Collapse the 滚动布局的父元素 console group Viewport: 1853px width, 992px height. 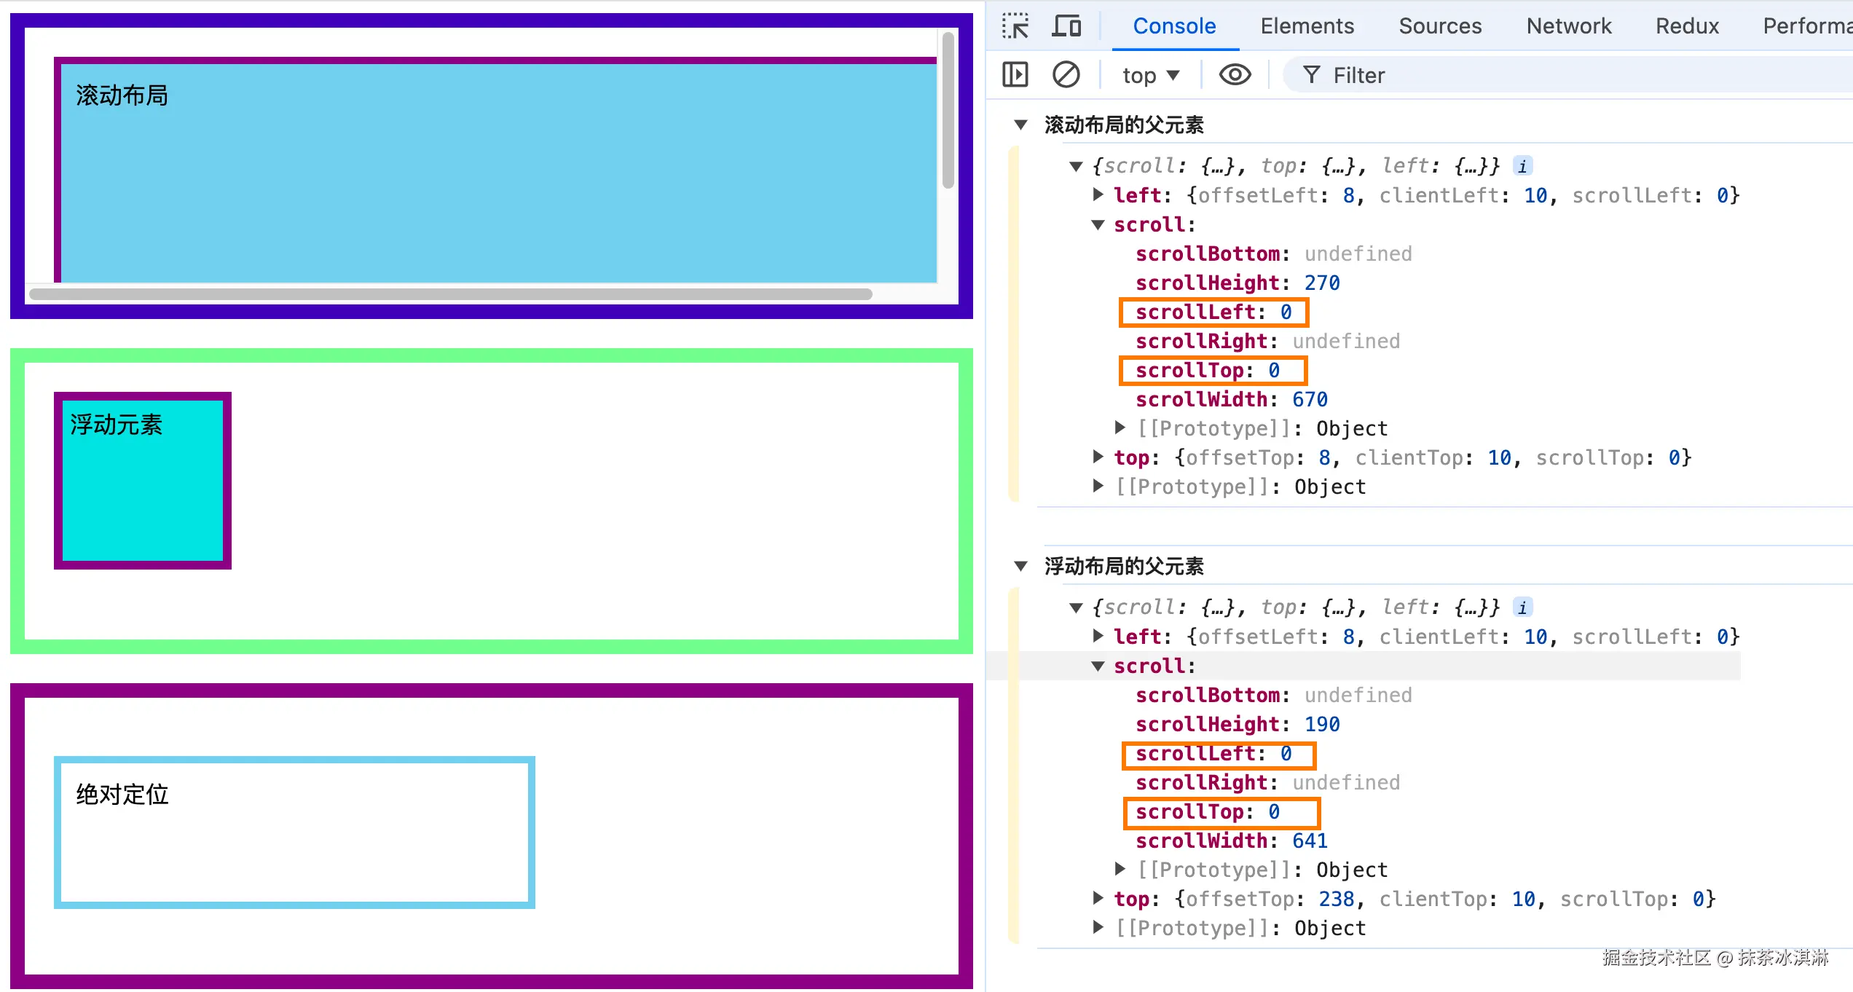click(x=1020, y=125)
